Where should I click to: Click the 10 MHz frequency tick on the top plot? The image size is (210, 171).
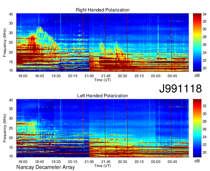coord(11,70)
